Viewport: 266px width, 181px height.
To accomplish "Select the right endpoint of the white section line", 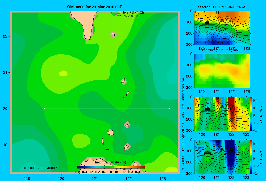I will coord(169,109).
